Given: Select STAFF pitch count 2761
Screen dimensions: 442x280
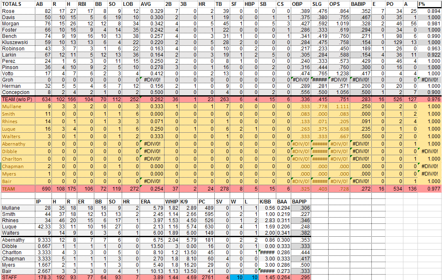Looking at the screenshot, I should coord(206,277).
